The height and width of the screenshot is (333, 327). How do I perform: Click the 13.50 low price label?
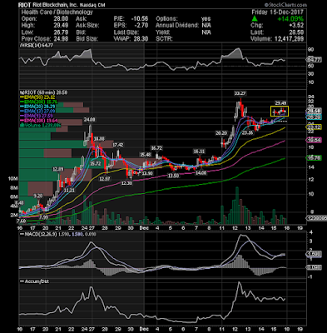[x=173, y=176]
